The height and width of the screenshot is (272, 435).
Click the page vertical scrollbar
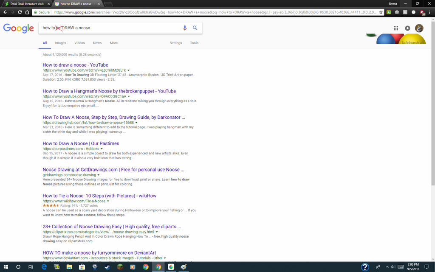433,103
